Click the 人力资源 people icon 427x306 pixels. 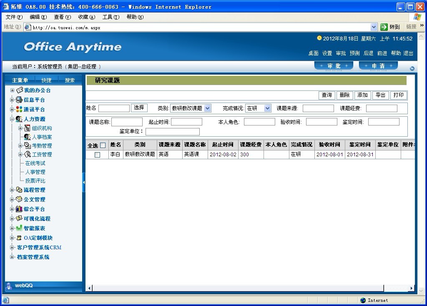coord(19,119)
